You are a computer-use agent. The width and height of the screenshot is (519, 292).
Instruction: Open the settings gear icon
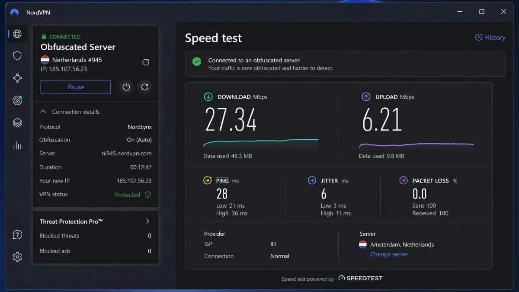tap(17, 257)
